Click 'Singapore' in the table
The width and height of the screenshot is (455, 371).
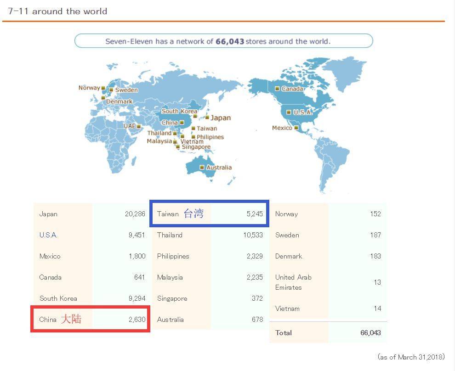click(172, 298)
